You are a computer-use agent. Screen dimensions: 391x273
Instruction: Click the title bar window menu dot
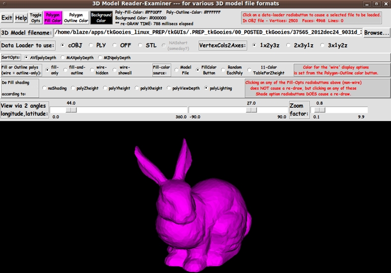coord(4,4)
